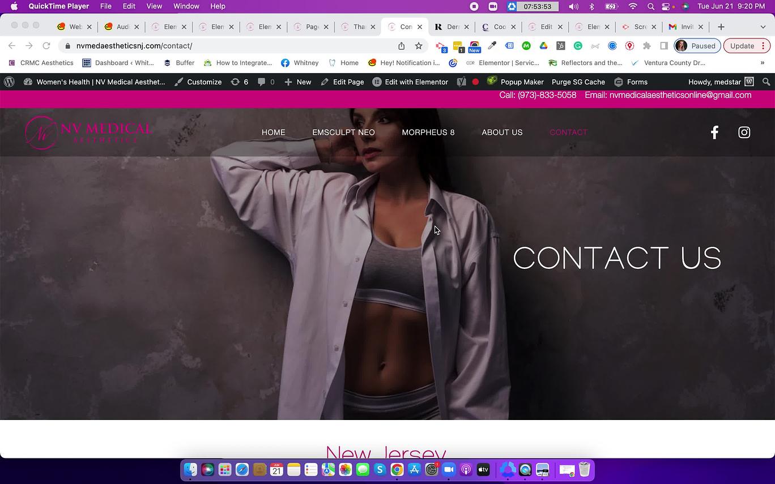Open the Window menu in menu bar
Viewport: 775px width, 484px height.
(186, 6)
